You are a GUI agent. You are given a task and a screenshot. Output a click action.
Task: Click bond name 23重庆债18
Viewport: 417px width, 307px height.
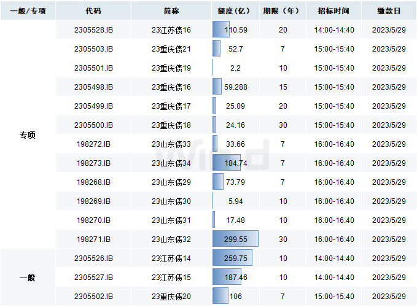(x=171, y=125)
